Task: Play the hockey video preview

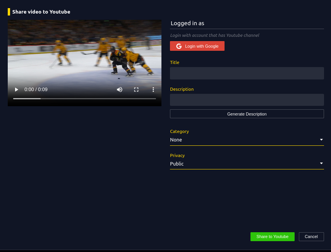Action: coord(16,90)
